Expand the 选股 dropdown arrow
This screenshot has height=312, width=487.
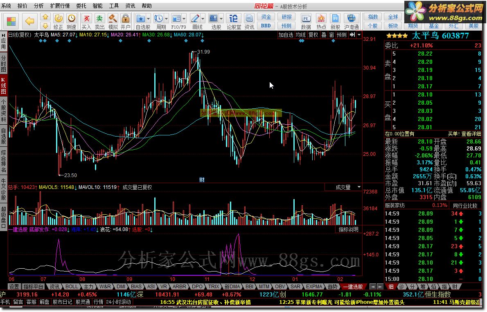click(221, 19)
